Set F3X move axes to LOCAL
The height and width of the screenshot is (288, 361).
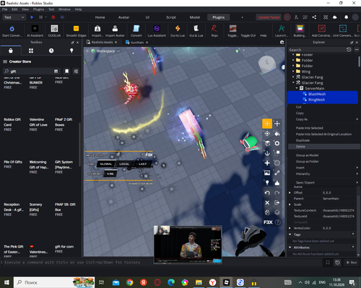coord(124,164)
